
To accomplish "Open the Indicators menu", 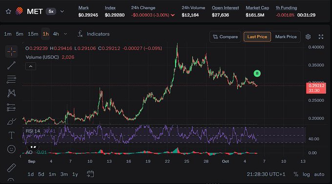I will (94, 34).
